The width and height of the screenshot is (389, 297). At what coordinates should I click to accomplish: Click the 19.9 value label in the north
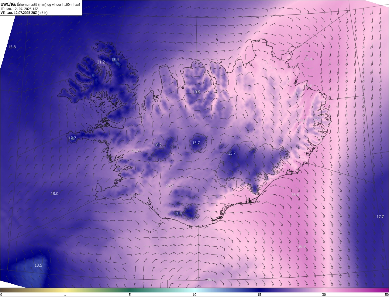[x=196, y=92]
